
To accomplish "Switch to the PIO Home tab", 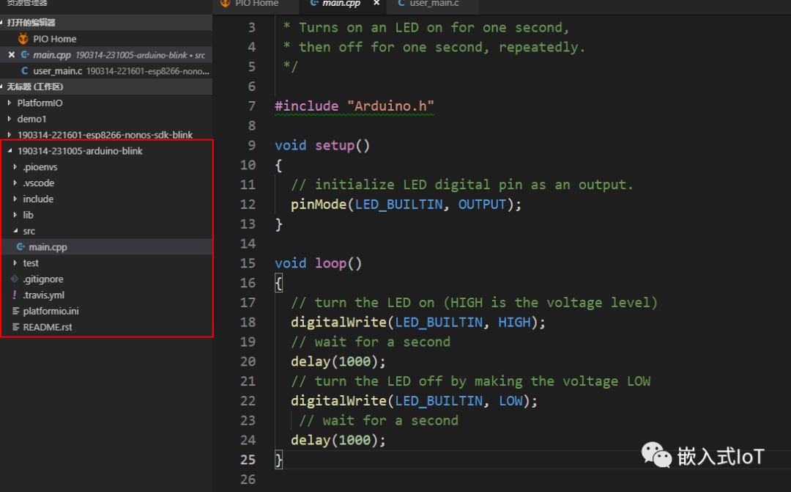I will coord(256,4).
